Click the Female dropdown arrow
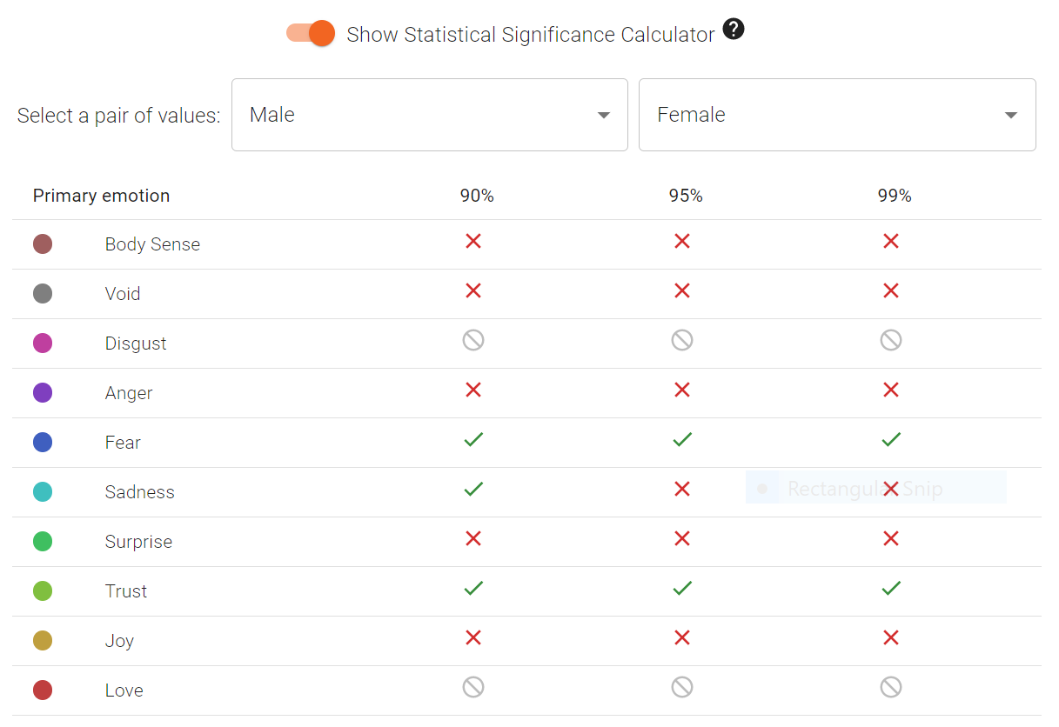 pos(1009,114)
